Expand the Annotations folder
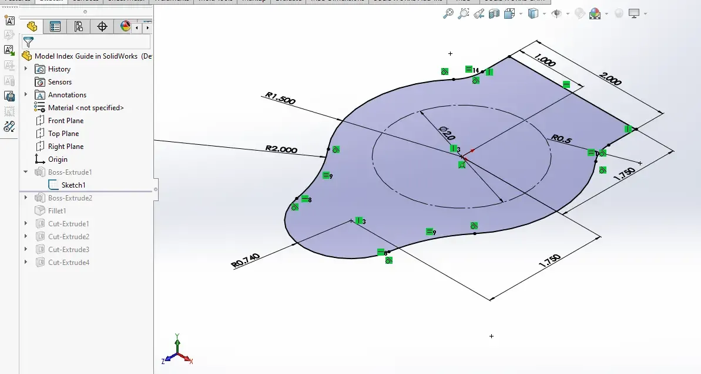Image resolution: width=701 pixels, height=374 pixels. point(26,94)
